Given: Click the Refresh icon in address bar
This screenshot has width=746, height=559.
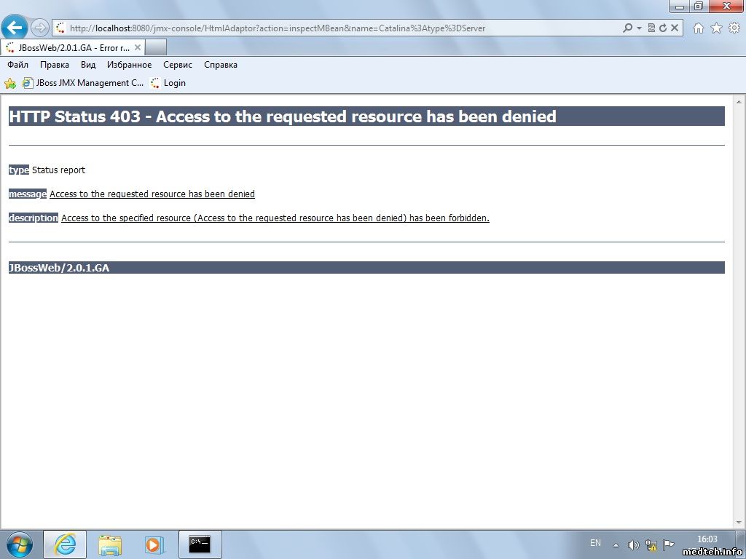Looking at the screenshot, I should pos(663,28).
